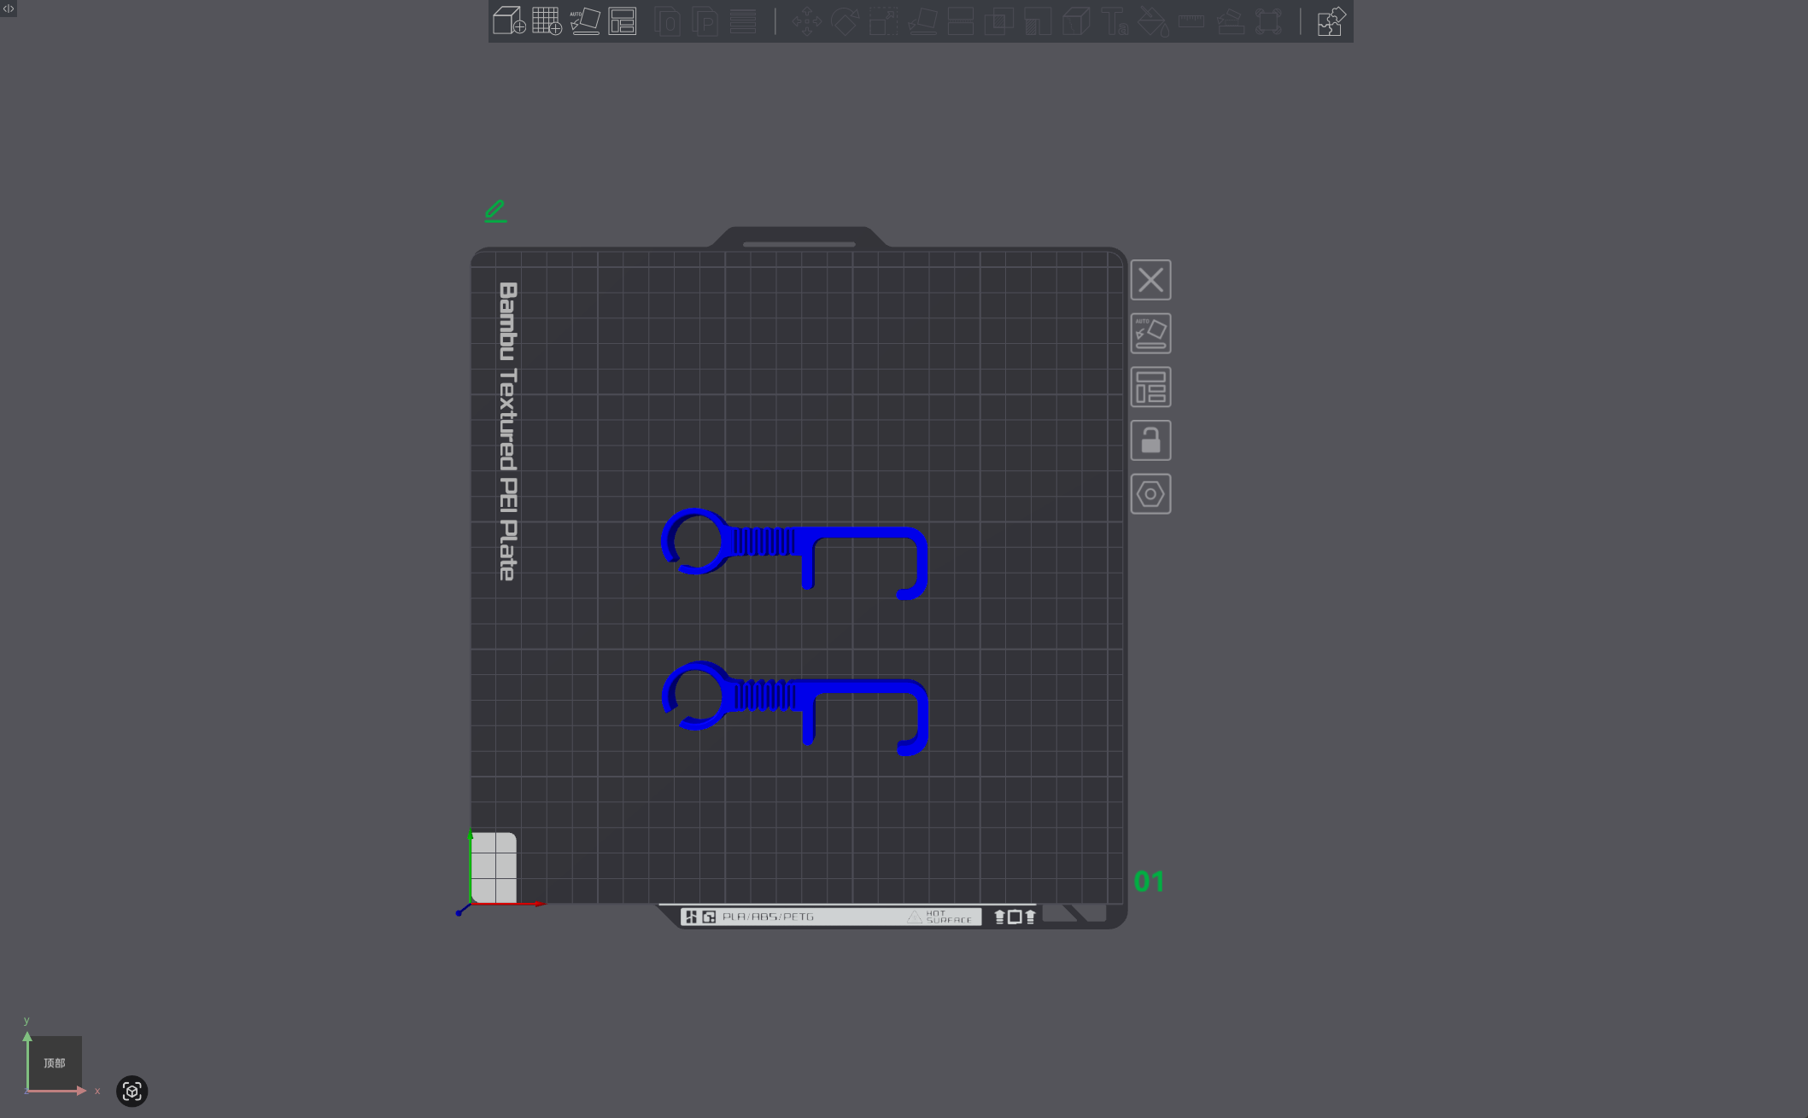The width and height of the screenshot is (1808, 1118).
Task: Select the Cut tool
Action: tap(961, 20)
